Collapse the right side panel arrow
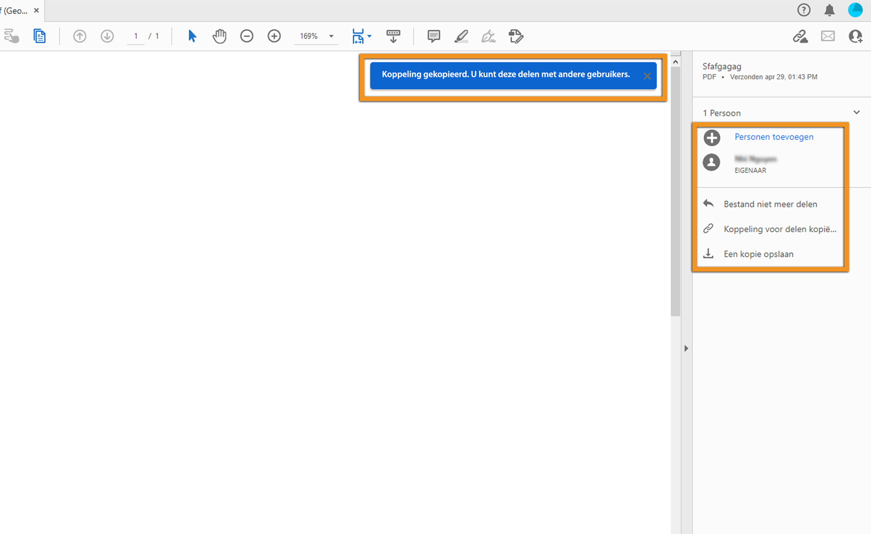 (686, 349)
